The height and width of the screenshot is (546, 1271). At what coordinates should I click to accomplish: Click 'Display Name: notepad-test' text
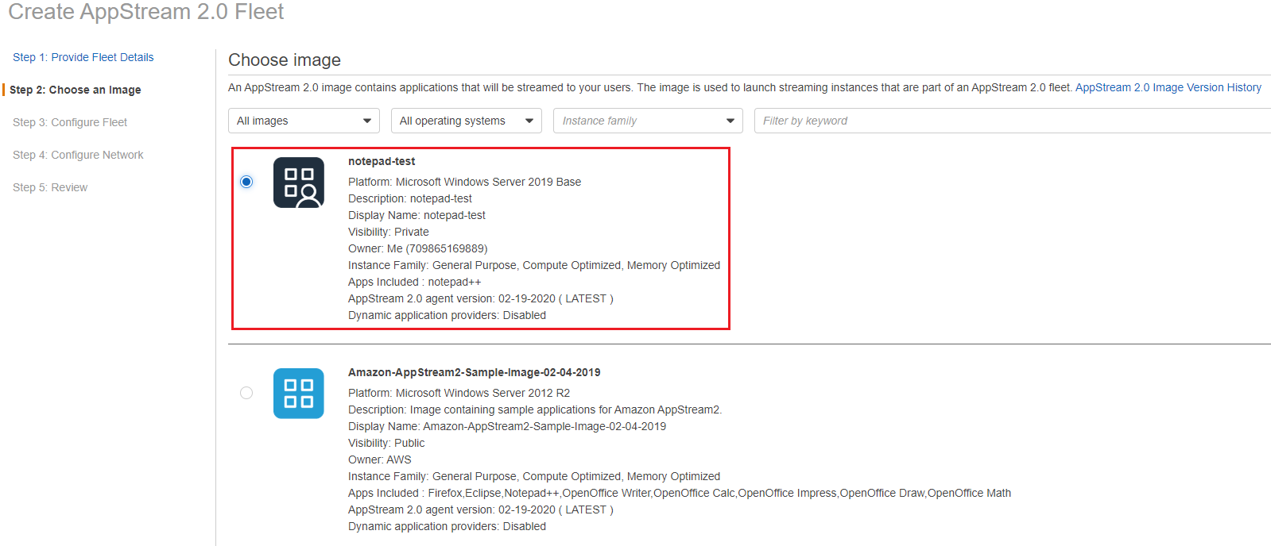(x=417, y=215)
